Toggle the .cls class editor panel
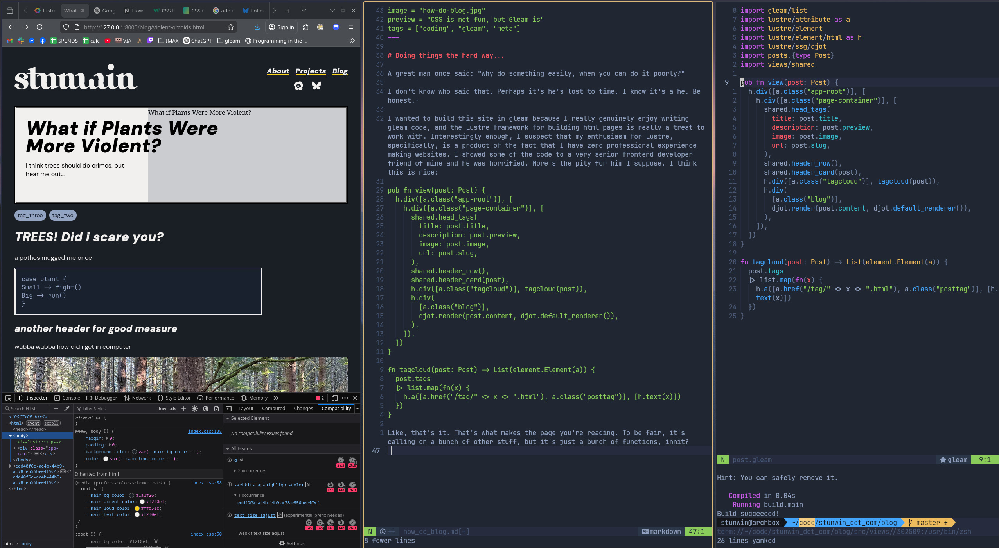Screen dimensions: 999x548 point(172,409)
